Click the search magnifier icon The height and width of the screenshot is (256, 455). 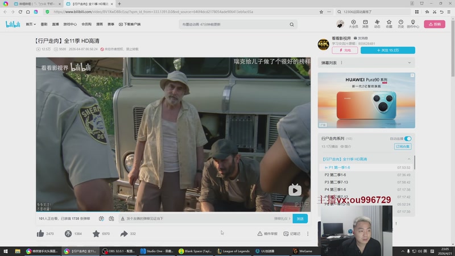click(292, 24)
